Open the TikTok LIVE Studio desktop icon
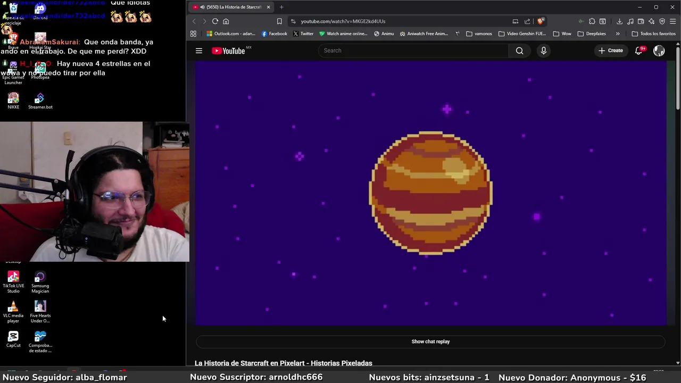Screen dimensions: 681x383 pyautogui.click(x=13, y=282)
